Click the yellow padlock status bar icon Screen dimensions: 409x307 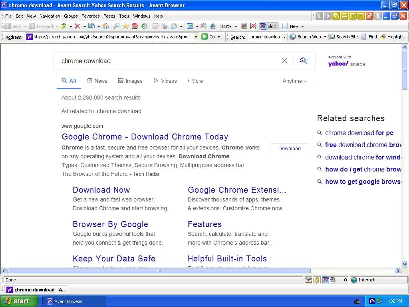[x=317, y=280]
